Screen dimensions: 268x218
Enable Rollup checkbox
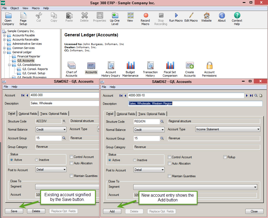click(225, 157)
